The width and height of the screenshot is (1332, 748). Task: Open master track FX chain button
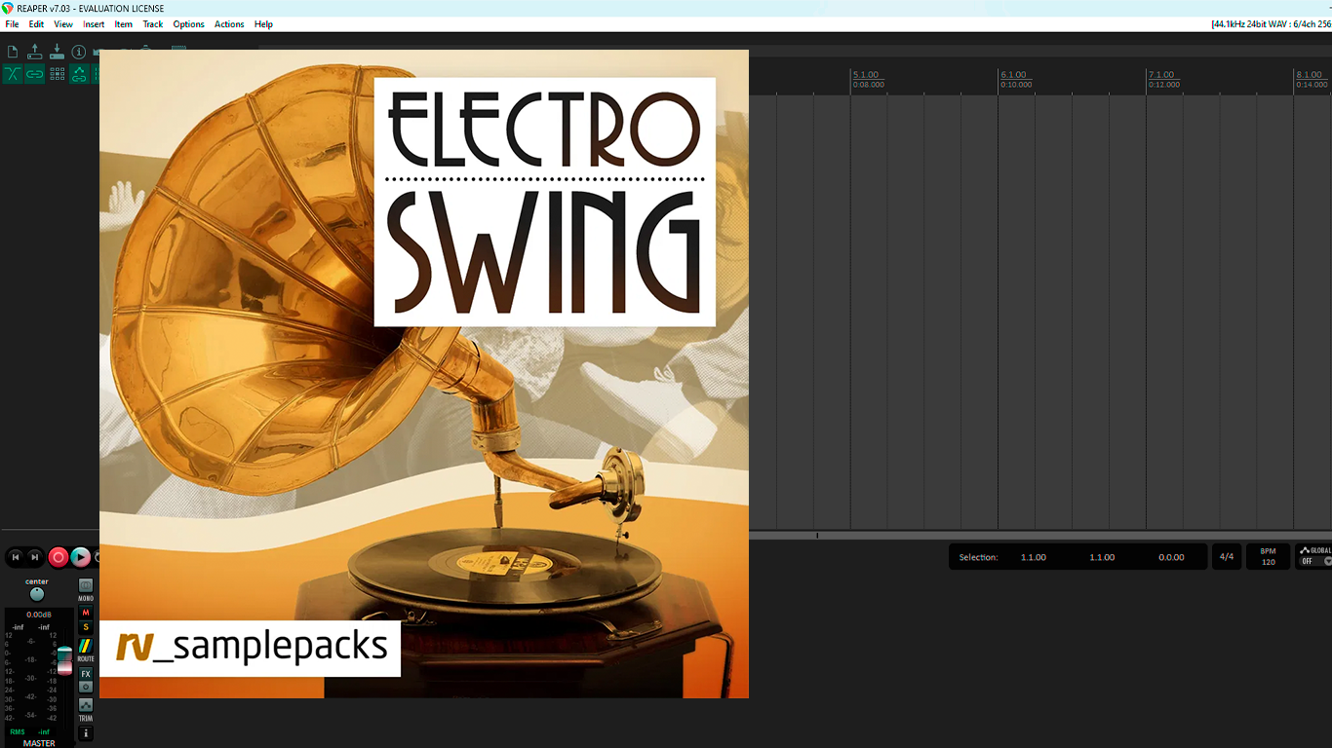(86, 674)
